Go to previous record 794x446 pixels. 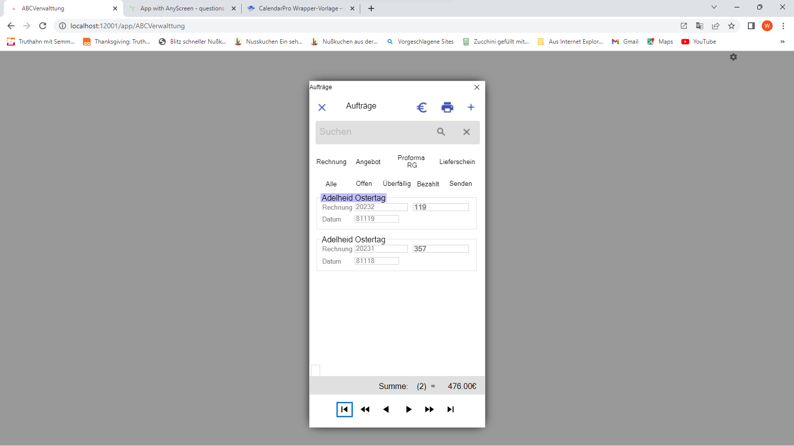386,409
